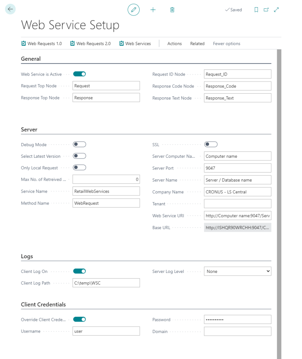The height and width of the screenshot is (359, 302).
Task: Open the Related menu
Action: coord(197,43)
